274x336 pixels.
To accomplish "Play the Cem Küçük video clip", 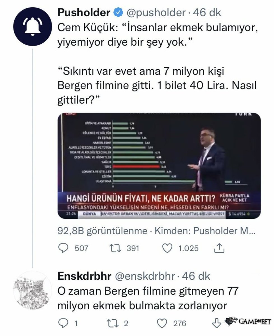I will coord(159,166).
